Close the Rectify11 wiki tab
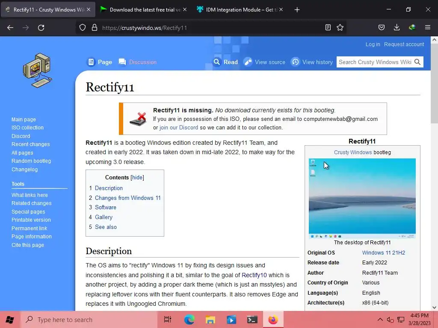This screenshot has width=438, height=328. 89,9
